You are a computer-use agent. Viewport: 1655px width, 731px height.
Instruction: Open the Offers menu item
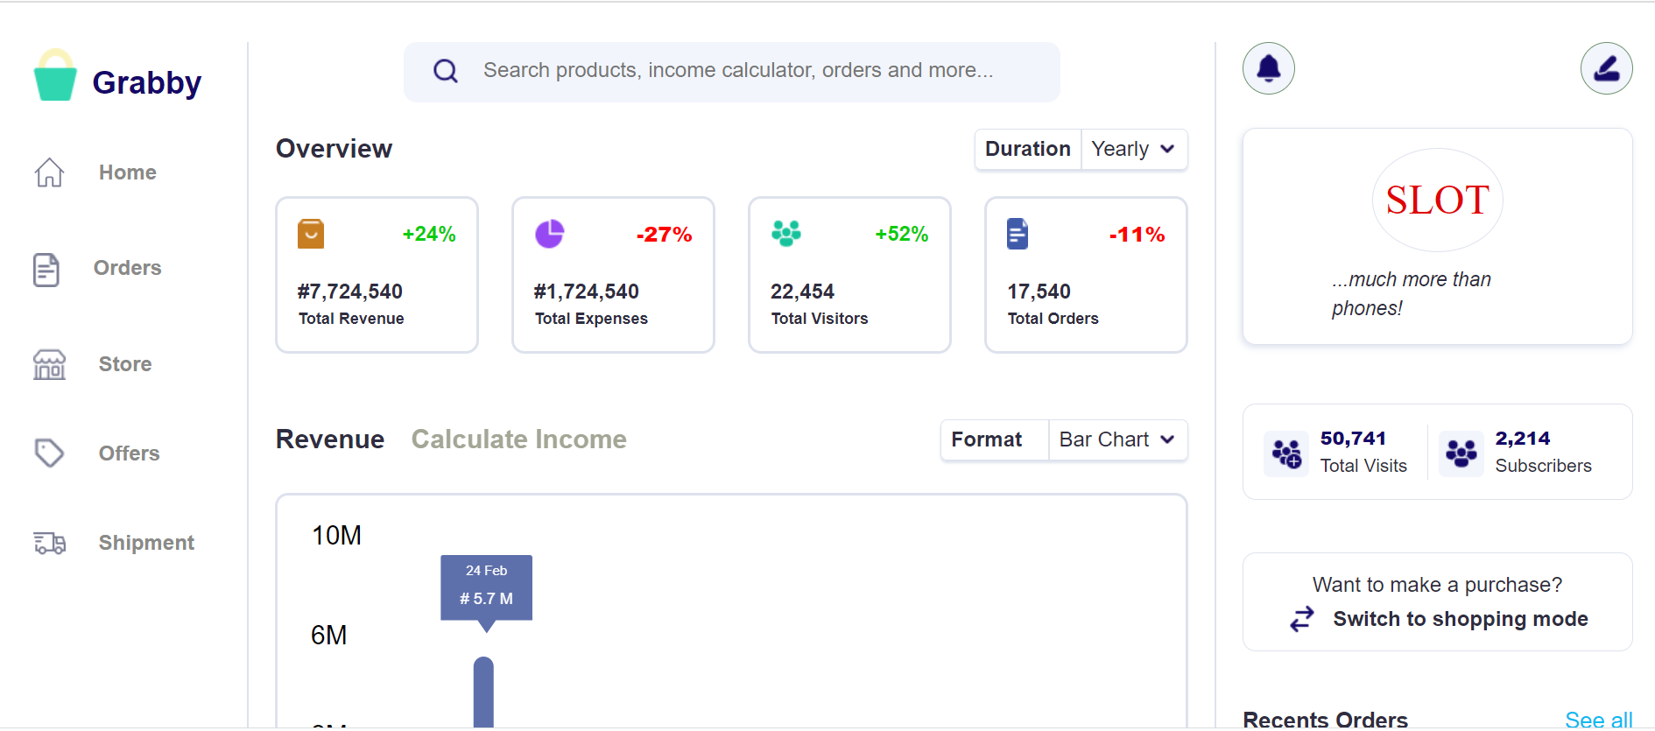(x=130, y=453)
